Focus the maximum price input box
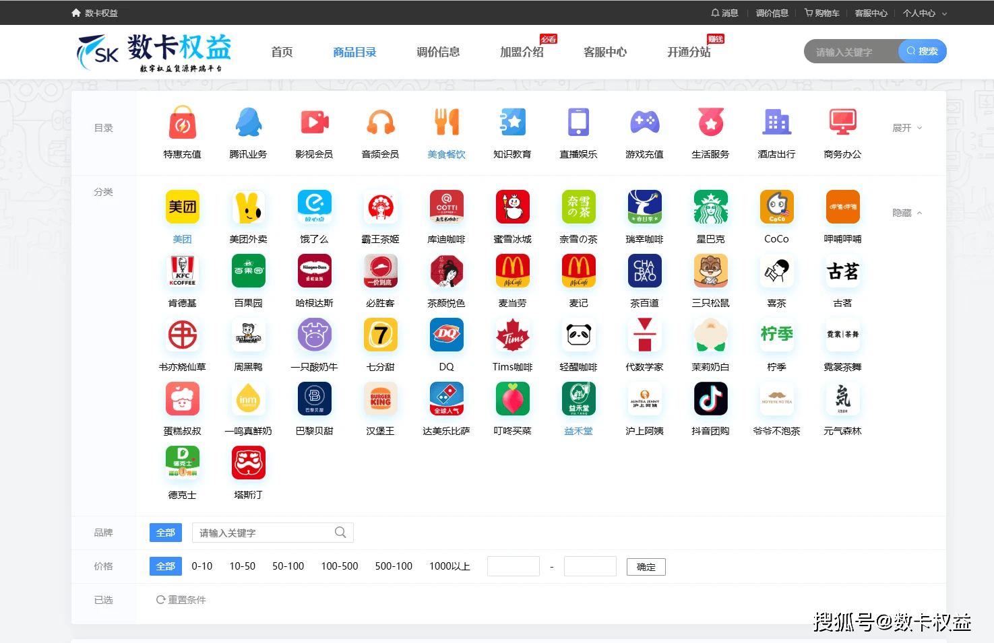Image resolution: width=994 pixels, height=643 pixels. (x=590, y=566)
